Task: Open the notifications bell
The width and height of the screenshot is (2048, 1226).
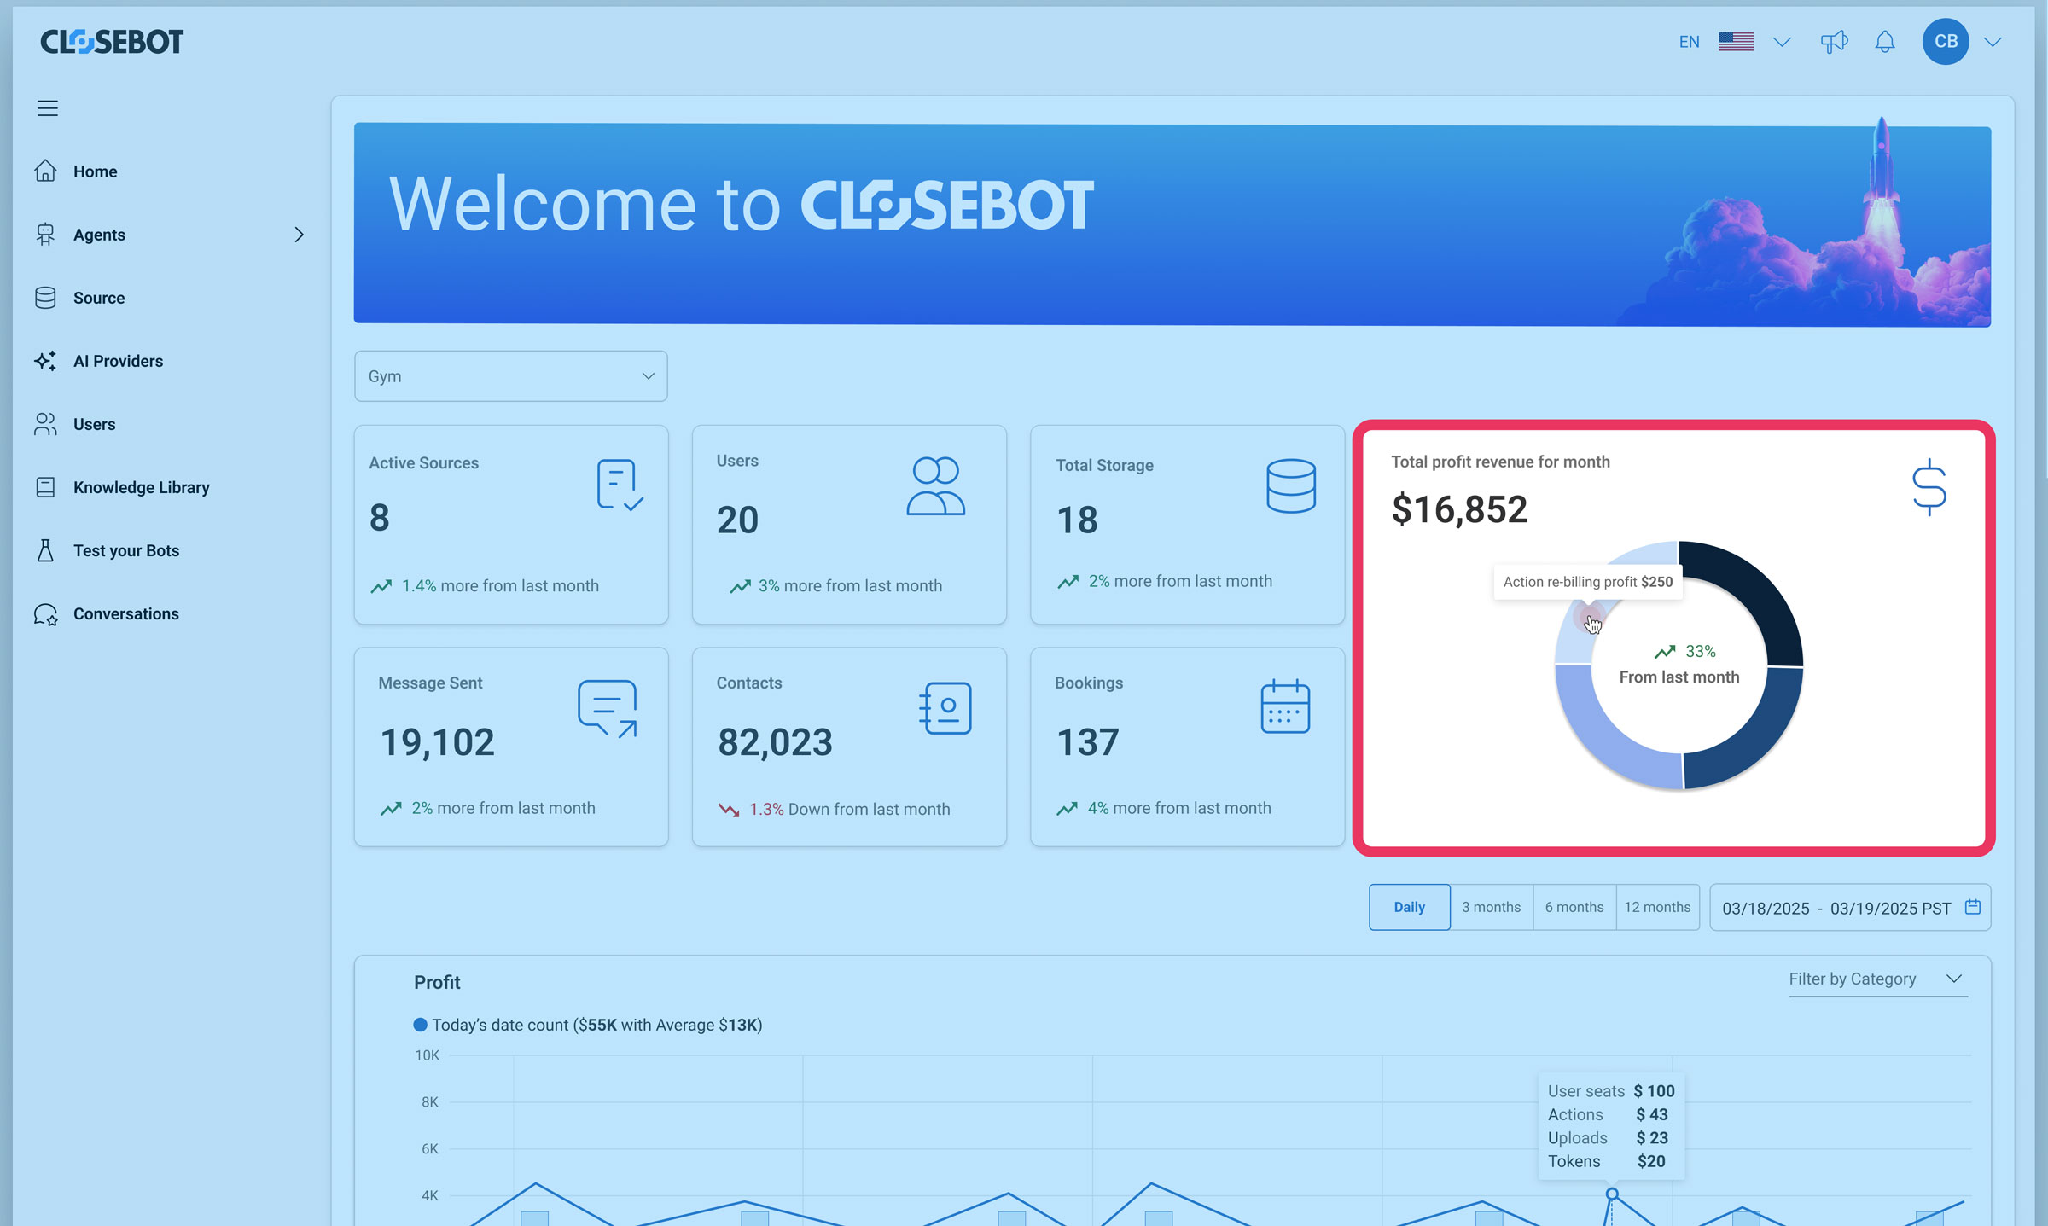Action: click(x=1885, y=42)
